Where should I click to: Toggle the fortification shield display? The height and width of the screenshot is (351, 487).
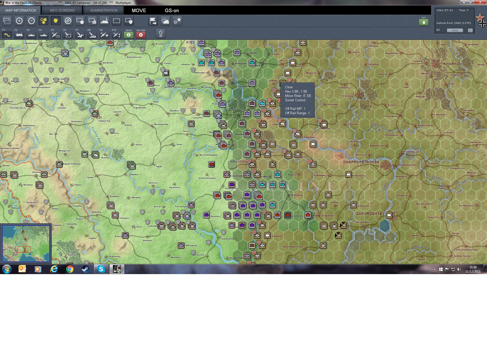point(56,21)
